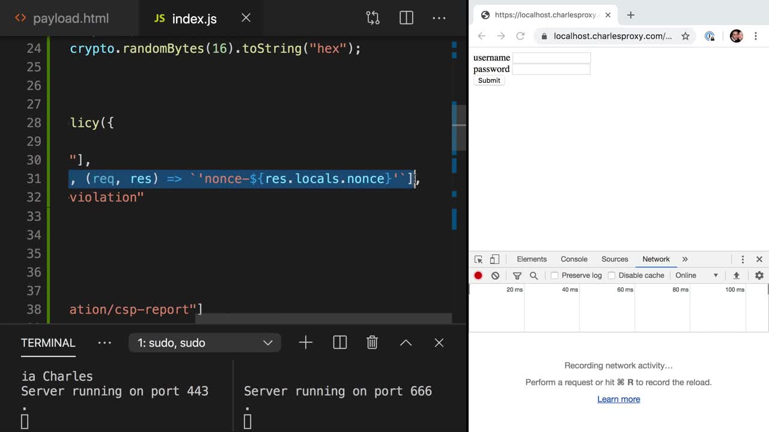
Task: Clear the network log
Action: pyautogui.click(x=495, y=275)
